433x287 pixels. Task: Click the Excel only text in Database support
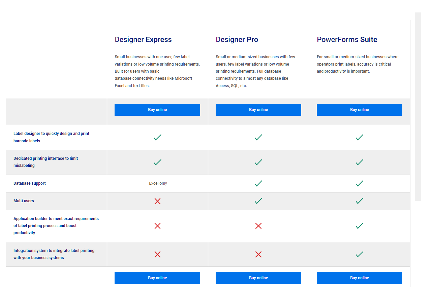click(x=158, y=183)
